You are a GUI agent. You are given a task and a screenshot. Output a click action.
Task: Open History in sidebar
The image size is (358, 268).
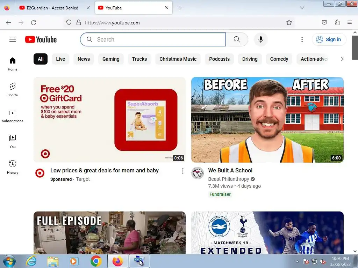[13, 167]
